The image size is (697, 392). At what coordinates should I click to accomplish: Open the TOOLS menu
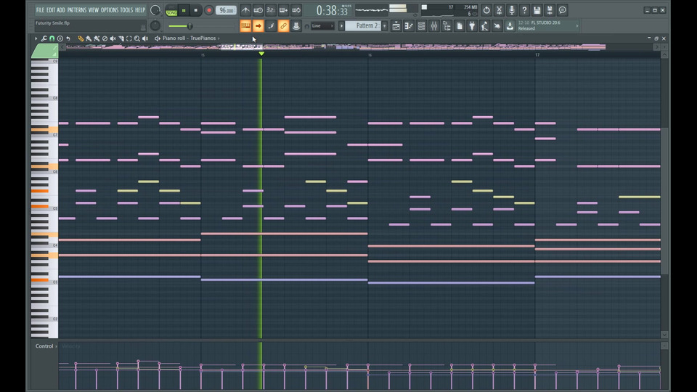tap(126, 10)
